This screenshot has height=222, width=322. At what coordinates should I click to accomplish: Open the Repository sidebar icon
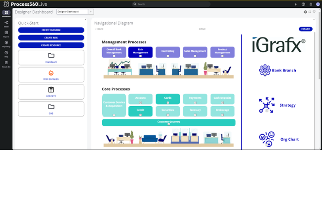tap(6, 44)
